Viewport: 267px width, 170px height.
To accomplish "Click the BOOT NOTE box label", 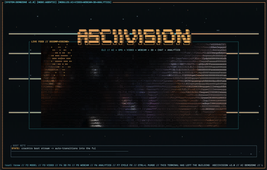I will 19,145.
